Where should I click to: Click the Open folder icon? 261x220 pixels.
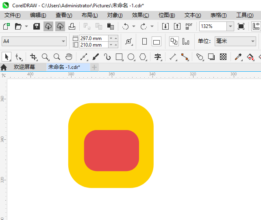18,26
